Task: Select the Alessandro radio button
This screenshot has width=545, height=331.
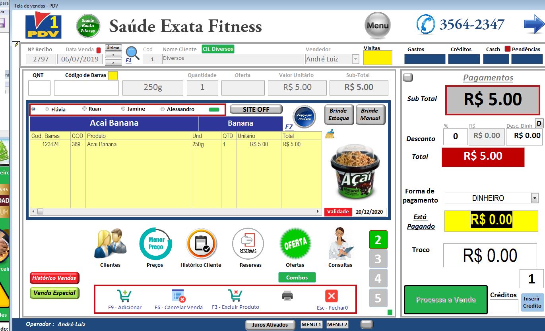Action: click(x=163, y=109)
